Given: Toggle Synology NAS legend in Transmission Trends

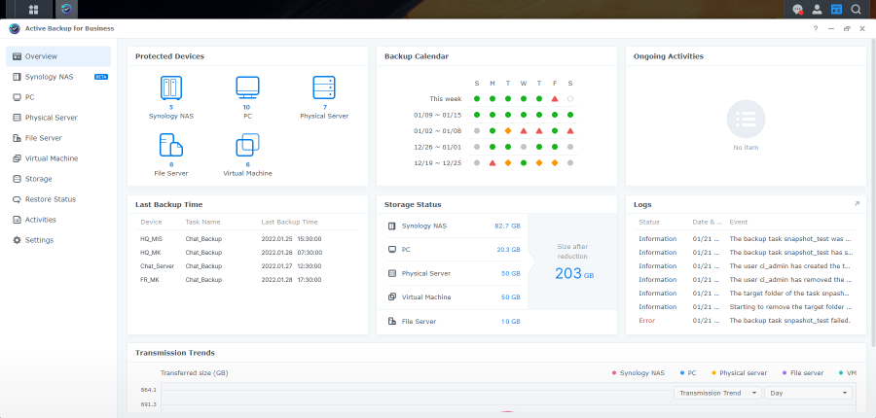Looking at the screenshot, I should 638,372.
